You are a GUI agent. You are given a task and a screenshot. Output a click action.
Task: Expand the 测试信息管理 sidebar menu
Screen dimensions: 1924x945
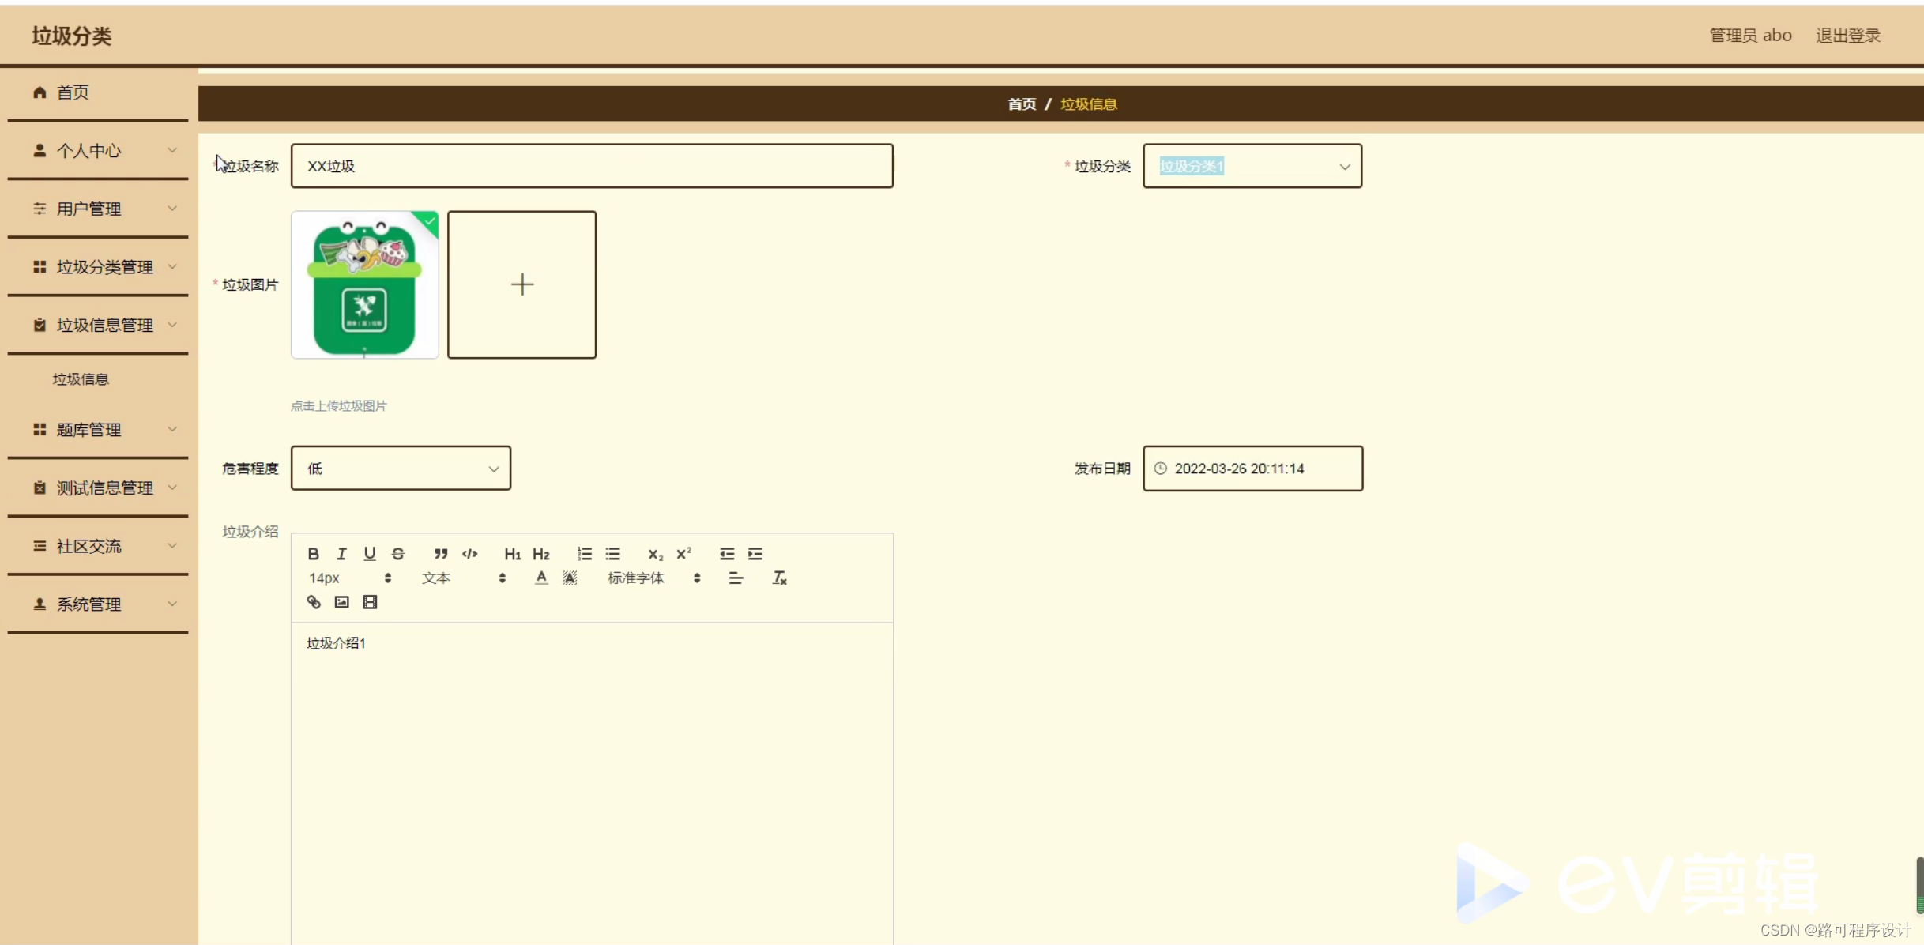(98, 488)
